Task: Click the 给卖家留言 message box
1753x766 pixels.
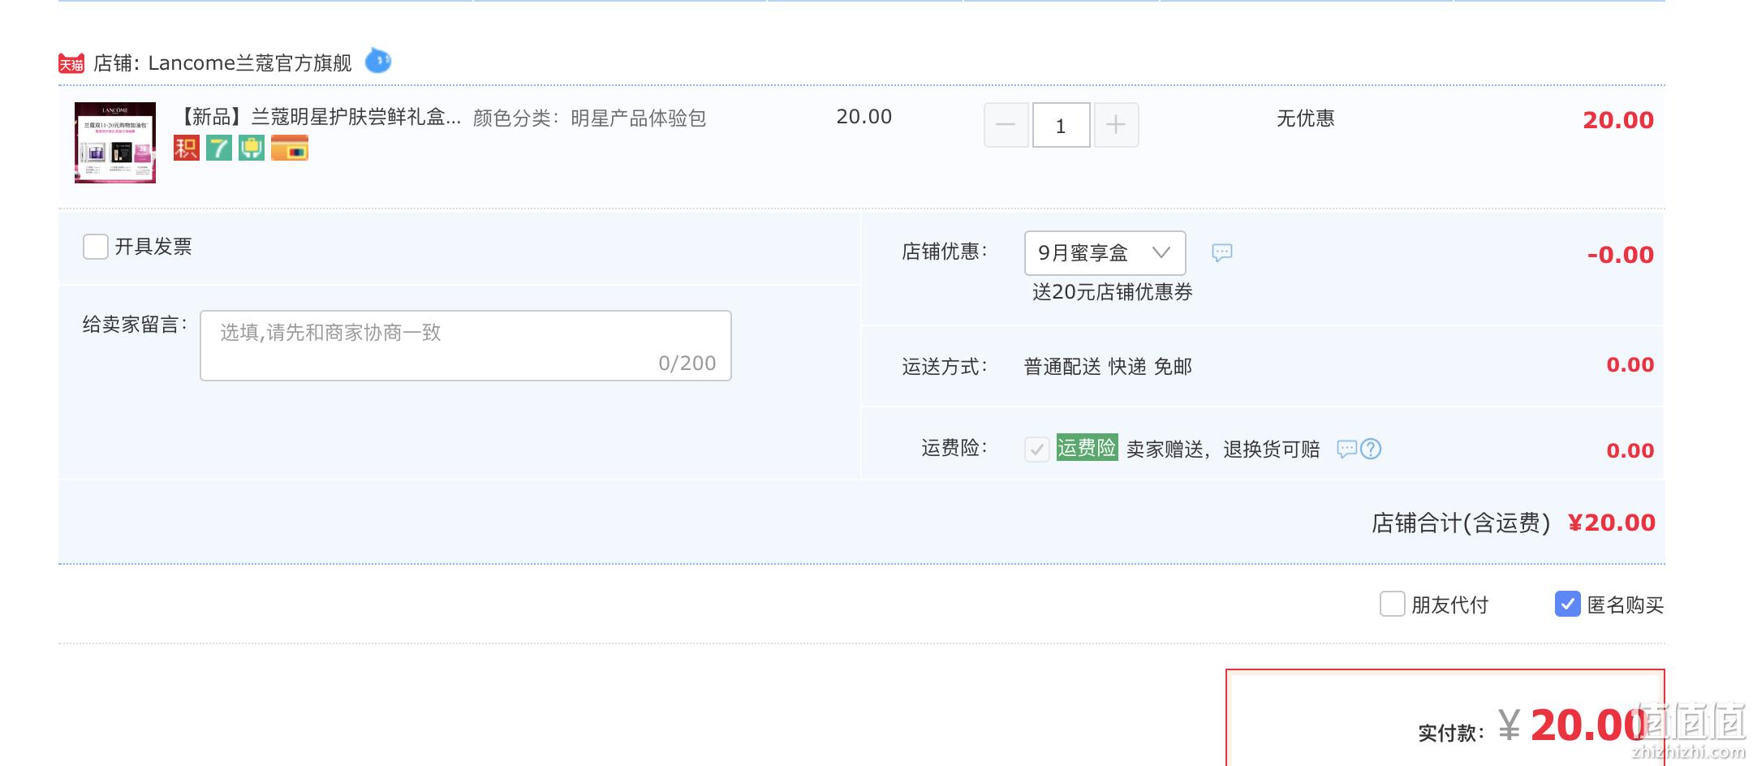Action: 466,346
